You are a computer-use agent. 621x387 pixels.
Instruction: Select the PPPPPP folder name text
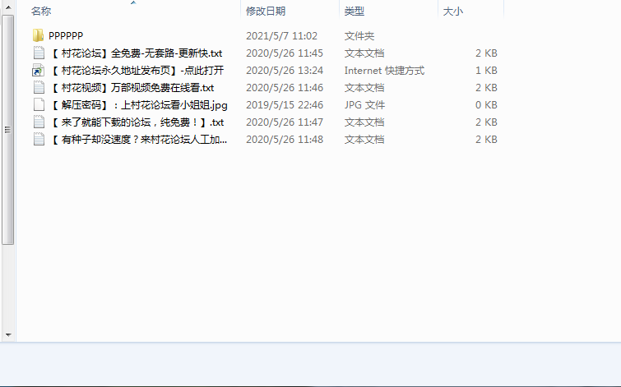click(66, 36)
